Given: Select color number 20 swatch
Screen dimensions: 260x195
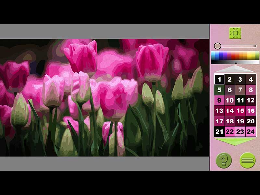Looking at the screenshot, I should point(251,121).
